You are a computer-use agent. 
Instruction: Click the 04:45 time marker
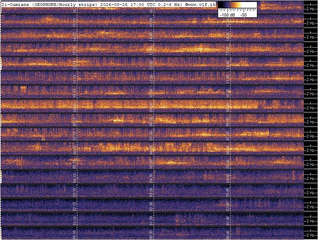tap(228, 178)
